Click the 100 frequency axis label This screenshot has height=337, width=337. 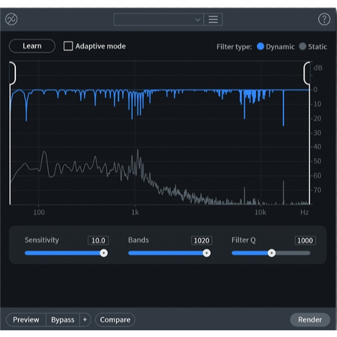pyautogui.click(x=39, y=212)
